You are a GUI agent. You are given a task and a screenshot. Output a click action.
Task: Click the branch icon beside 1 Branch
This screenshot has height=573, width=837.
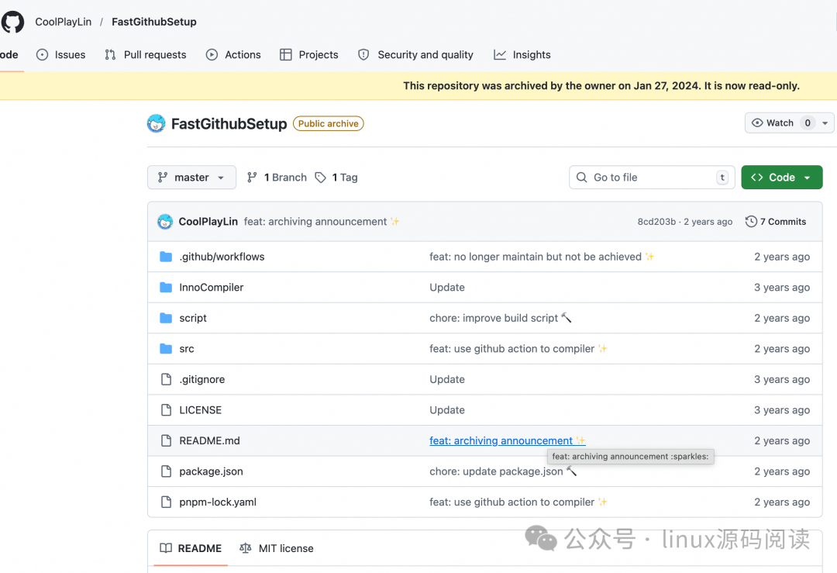click(x=253, y=177)
